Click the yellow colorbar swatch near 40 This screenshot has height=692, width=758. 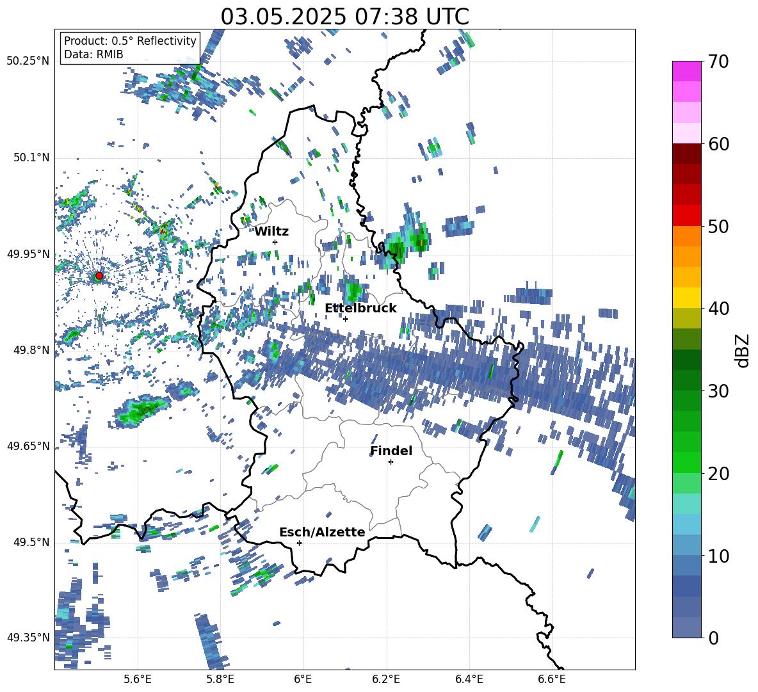click(686, 298)
